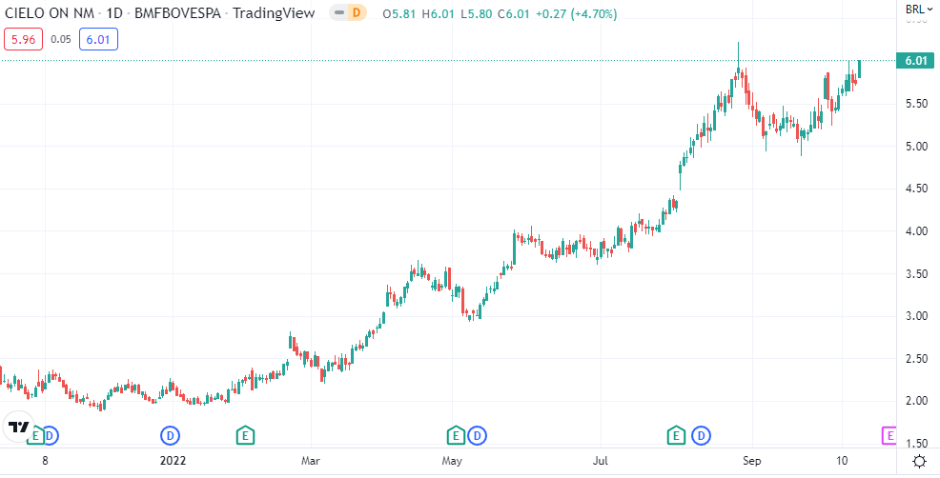940x478 pixels.
Task: Click the May time axis label
Action: coord(452,461)
